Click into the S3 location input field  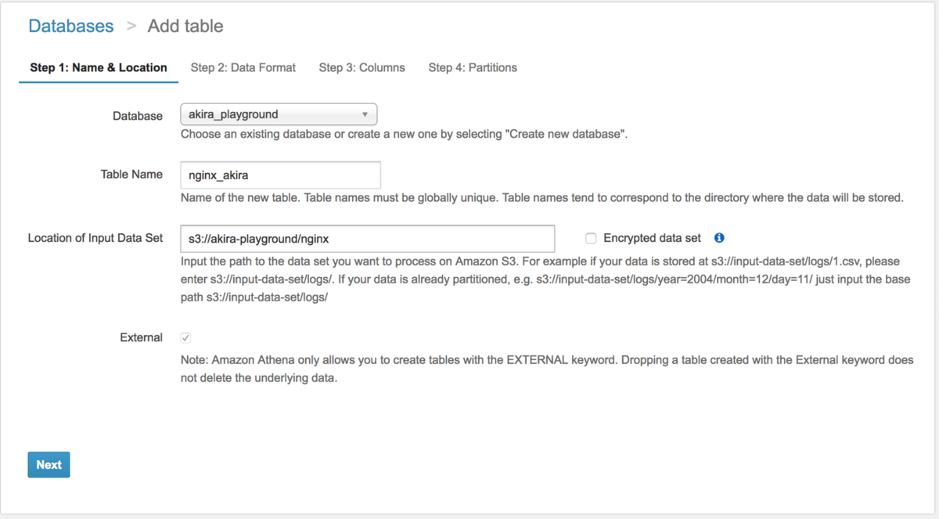(367, 238)
